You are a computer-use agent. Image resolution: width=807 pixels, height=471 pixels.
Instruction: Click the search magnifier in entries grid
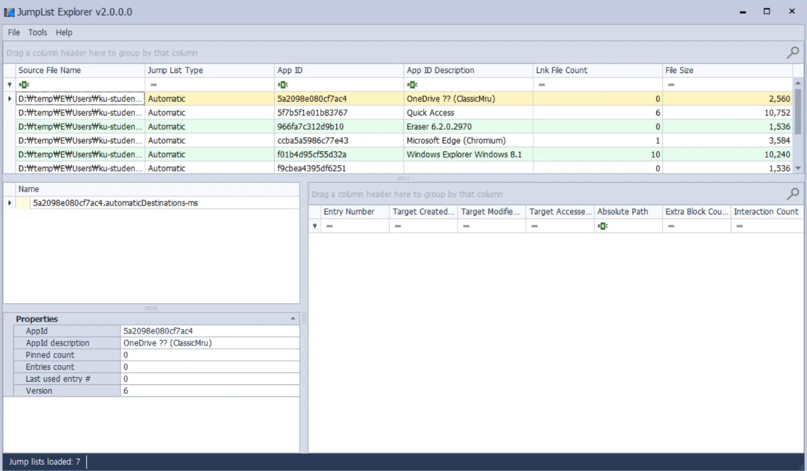tap(793, 194)
